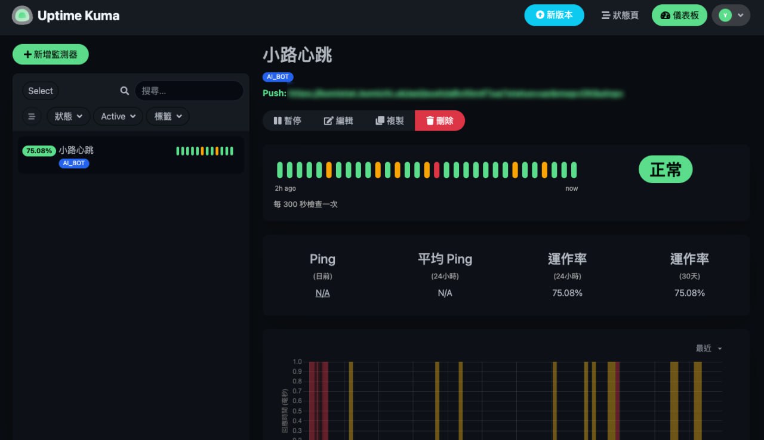Click the pause icon on 暫停 button

(x=279, y=120)
